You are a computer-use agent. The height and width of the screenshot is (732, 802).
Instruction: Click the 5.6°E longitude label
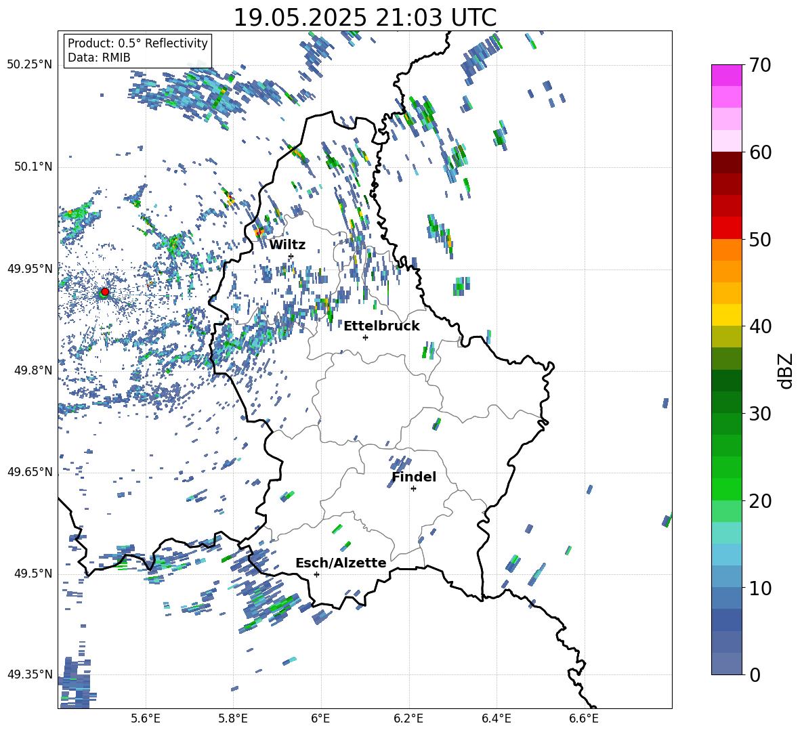[146, 718]
